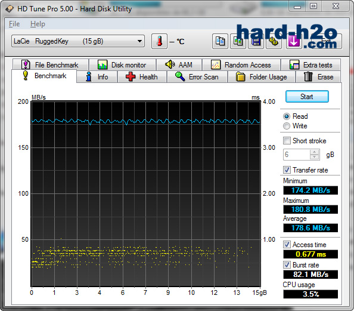Click the purple download arrow icon
Image resolution: width=354 pixels, height=311 pixels.
[x=294, y=41]
